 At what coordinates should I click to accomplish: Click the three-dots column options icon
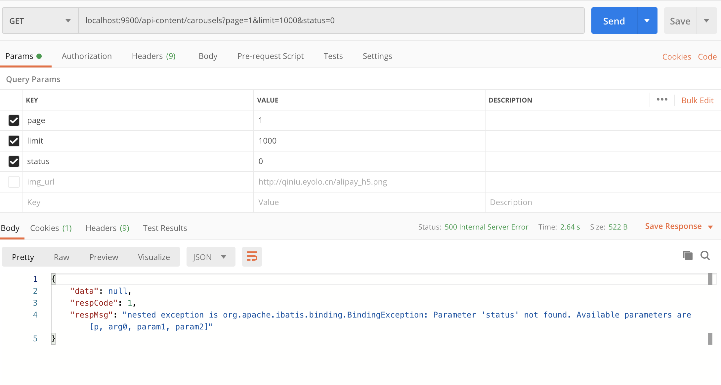(662, 100)
